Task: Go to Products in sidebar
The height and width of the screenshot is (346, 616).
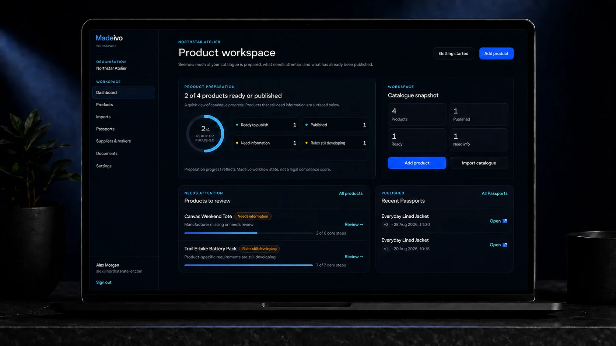Action: (x=105, y=105)
